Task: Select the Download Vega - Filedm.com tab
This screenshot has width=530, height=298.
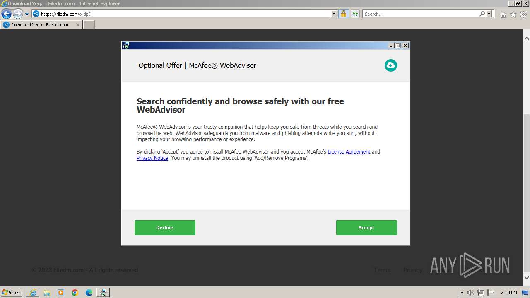Action: tap(41, 25)
